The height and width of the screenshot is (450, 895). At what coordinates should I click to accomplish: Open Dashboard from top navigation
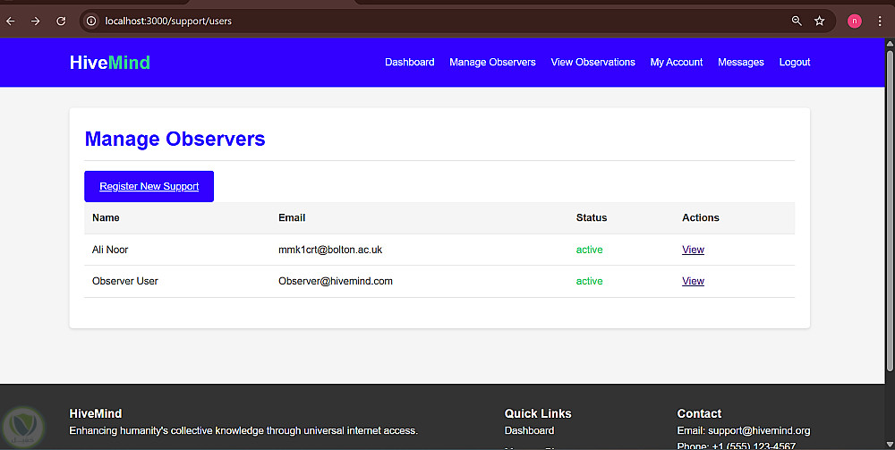(409, 62)
